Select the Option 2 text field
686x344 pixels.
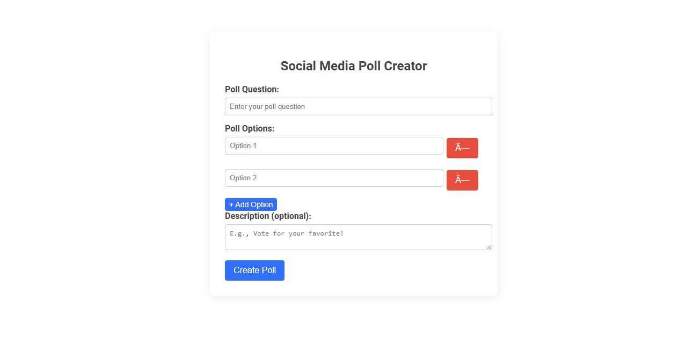point(333,178)
